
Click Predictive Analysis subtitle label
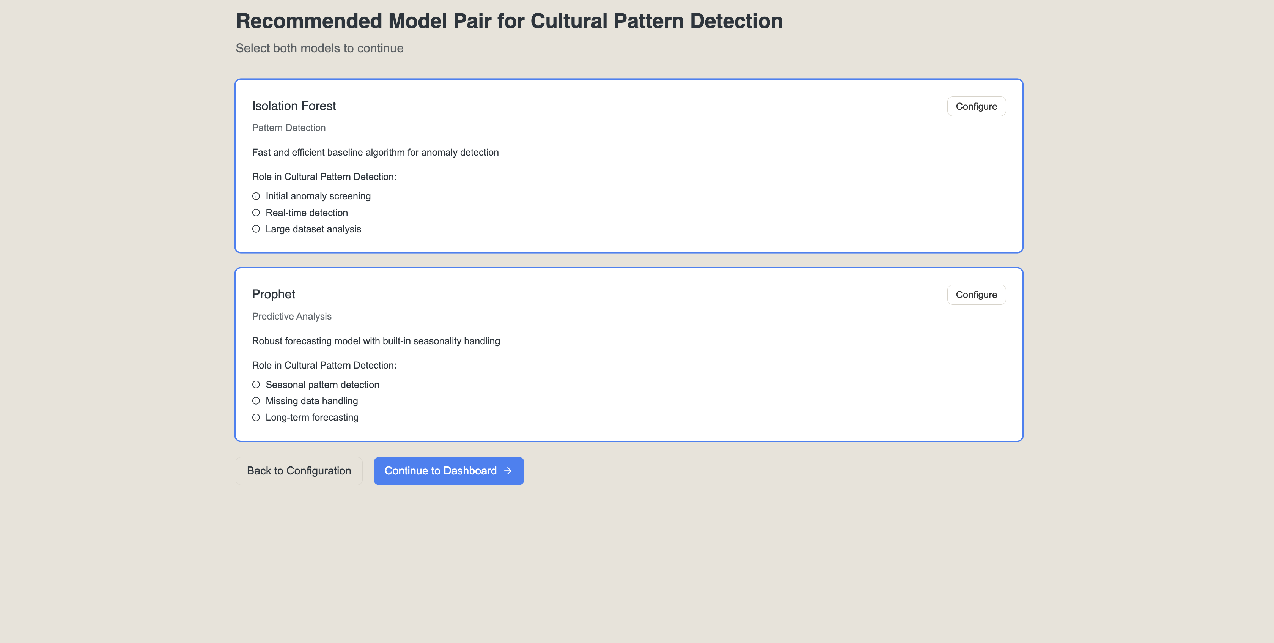292,317
